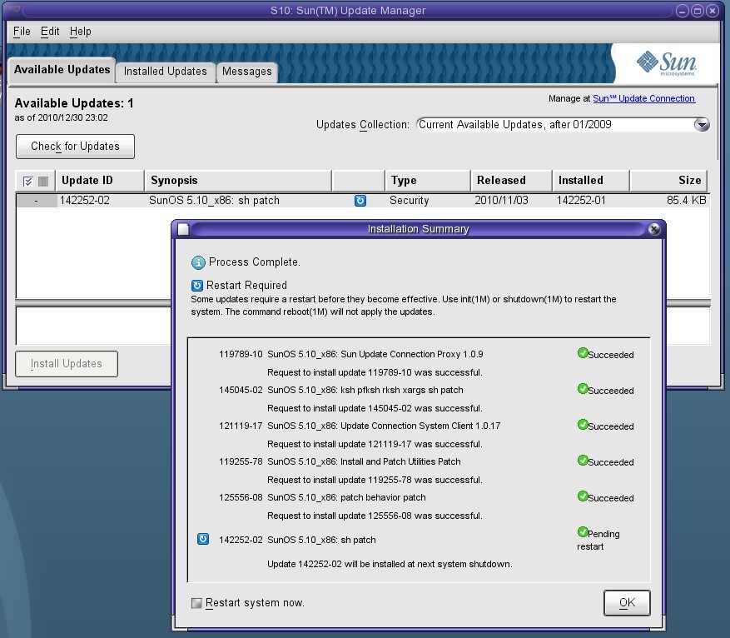Click the Install Updates button

pyautogui.click(x=67, y=364)
